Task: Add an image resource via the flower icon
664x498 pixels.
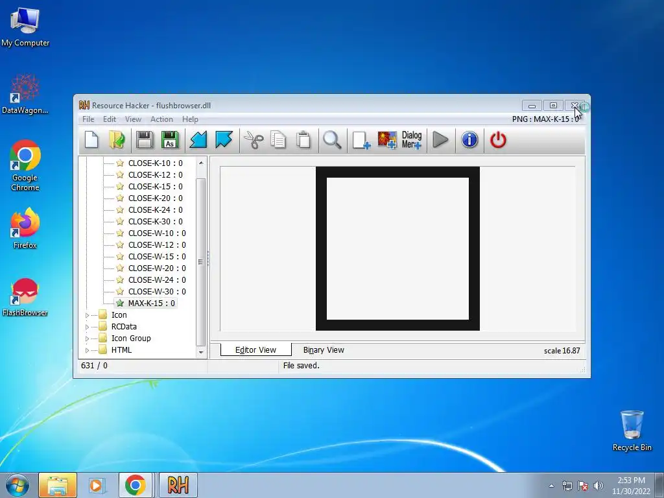Action: (387, 140)
